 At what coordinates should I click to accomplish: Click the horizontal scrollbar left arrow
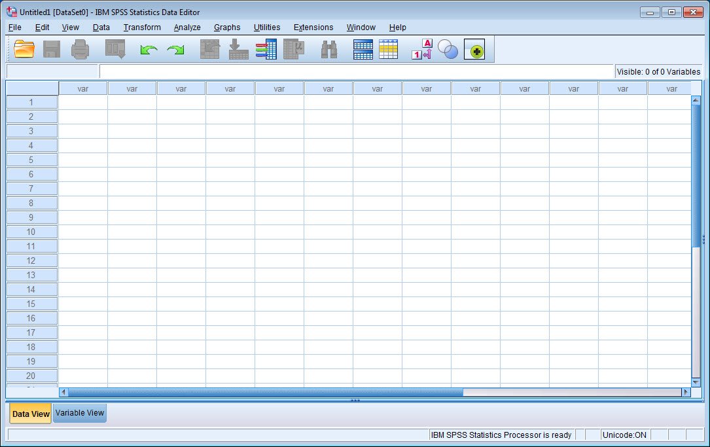63,392
